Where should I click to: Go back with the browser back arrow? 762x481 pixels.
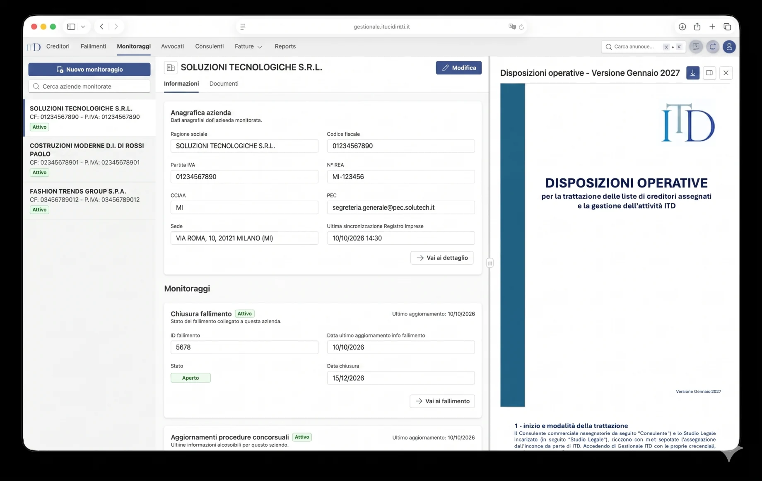click(x=101, y=26)
